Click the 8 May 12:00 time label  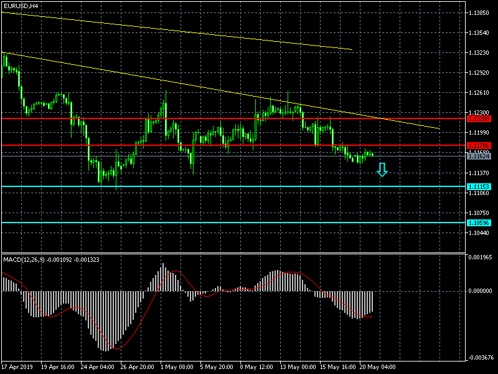click(256, 367)
